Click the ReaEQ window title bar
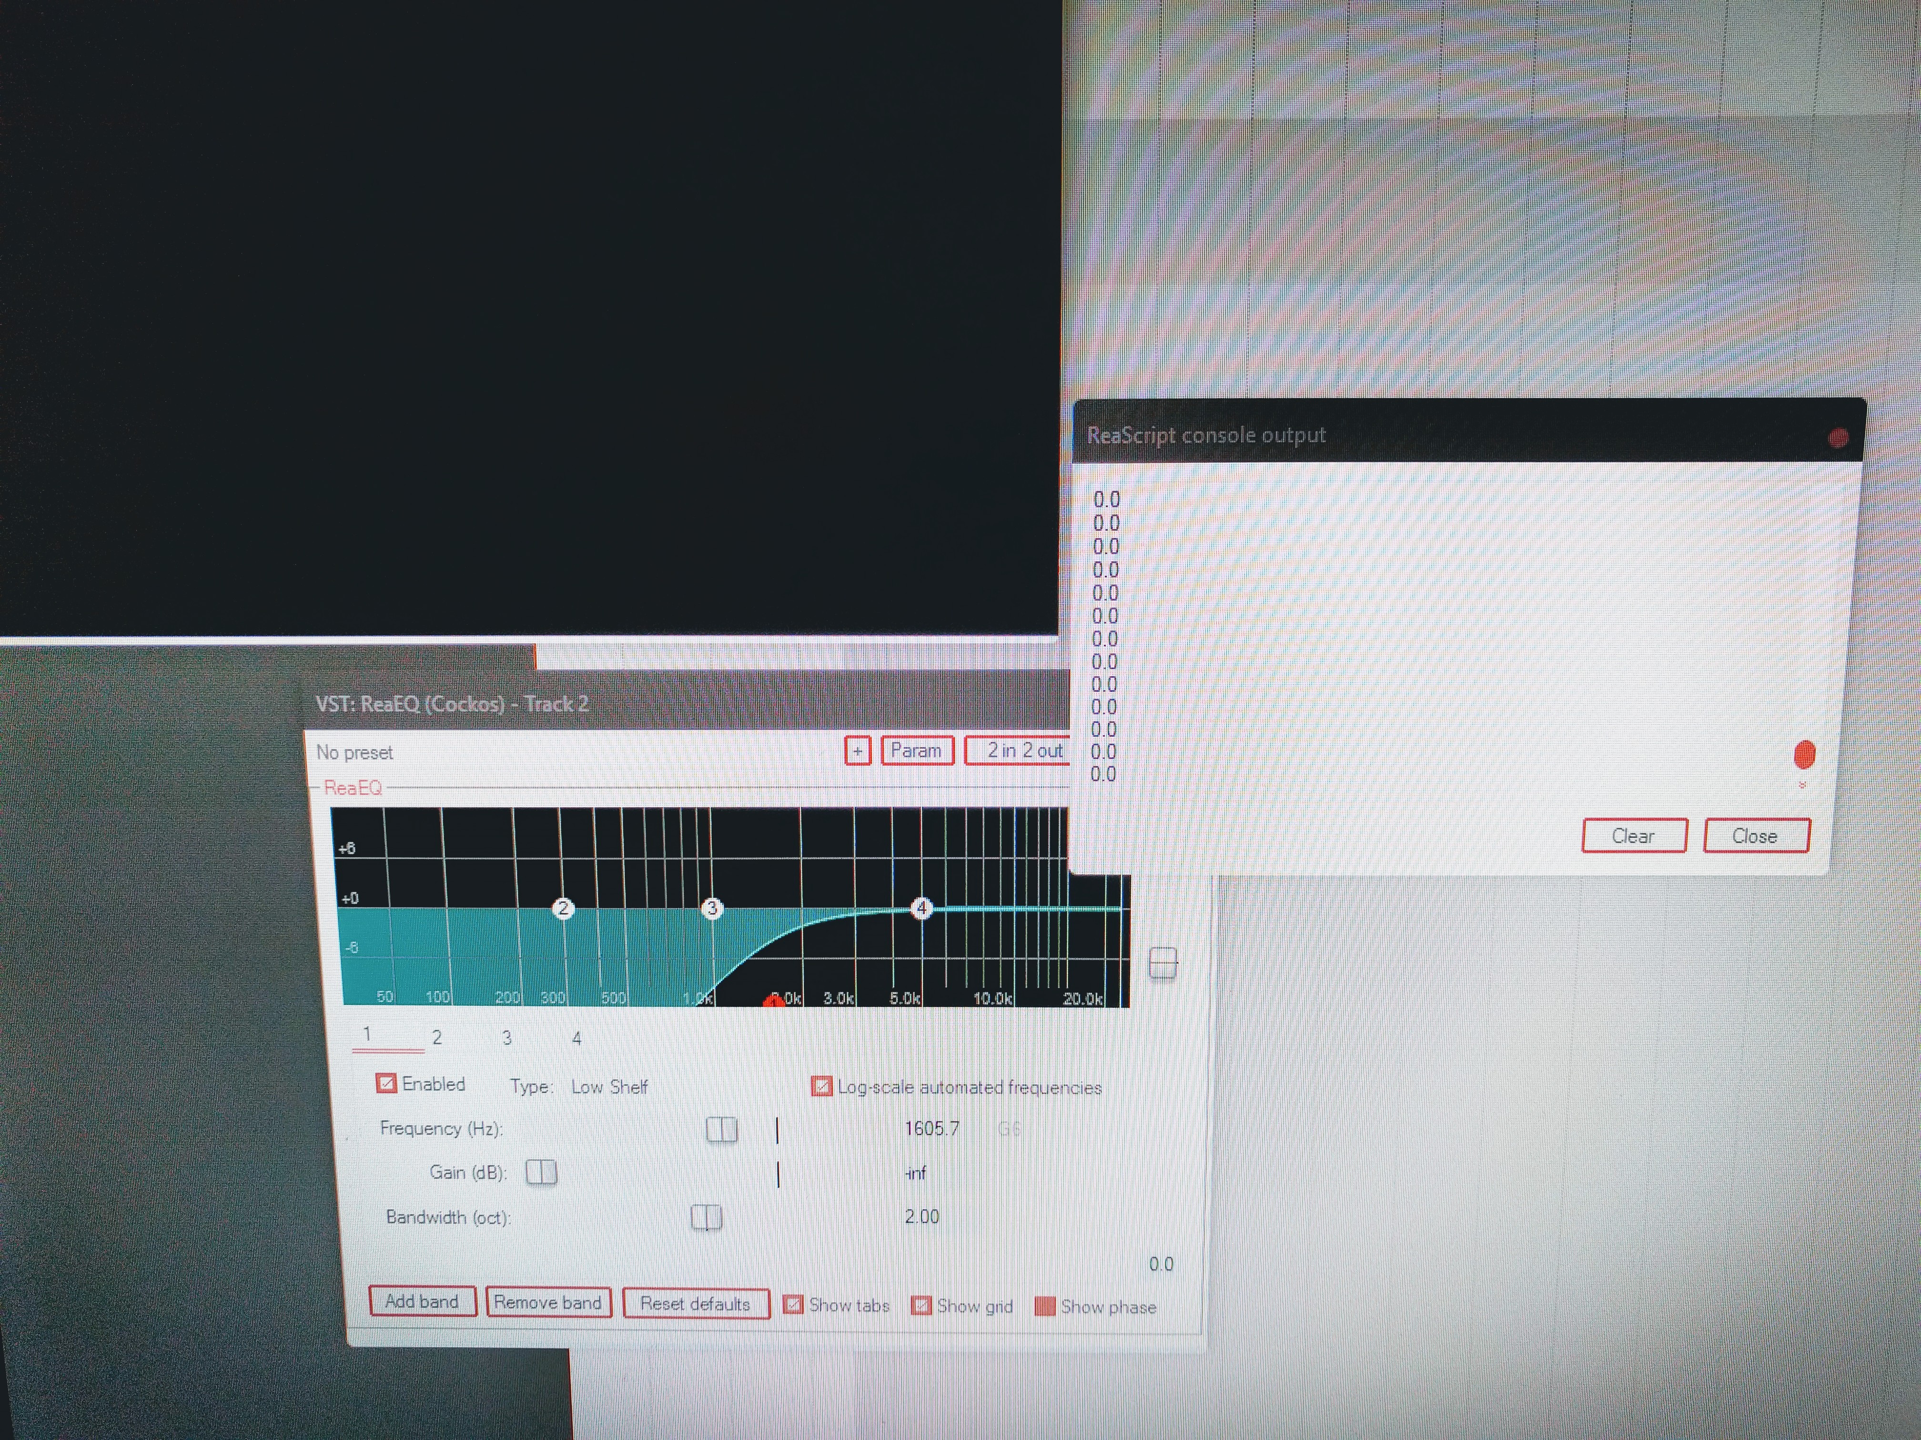This screenshot has height=1440, width=1921. click(x=686, y=703)
